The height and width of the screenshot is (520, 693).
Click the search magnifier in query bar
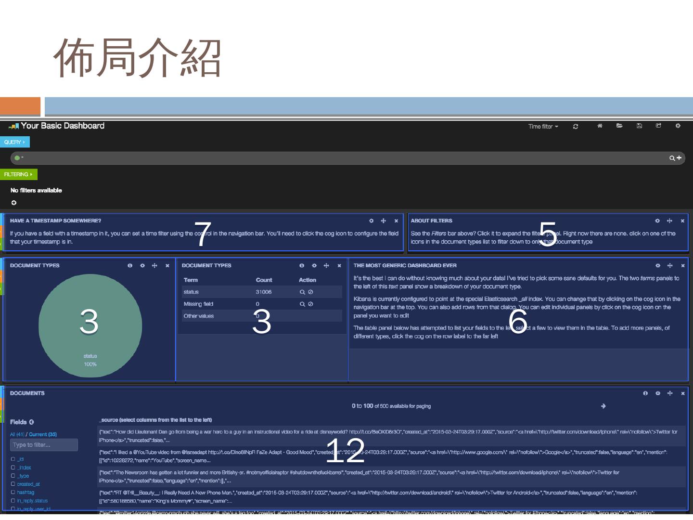(x=672, y=158)
